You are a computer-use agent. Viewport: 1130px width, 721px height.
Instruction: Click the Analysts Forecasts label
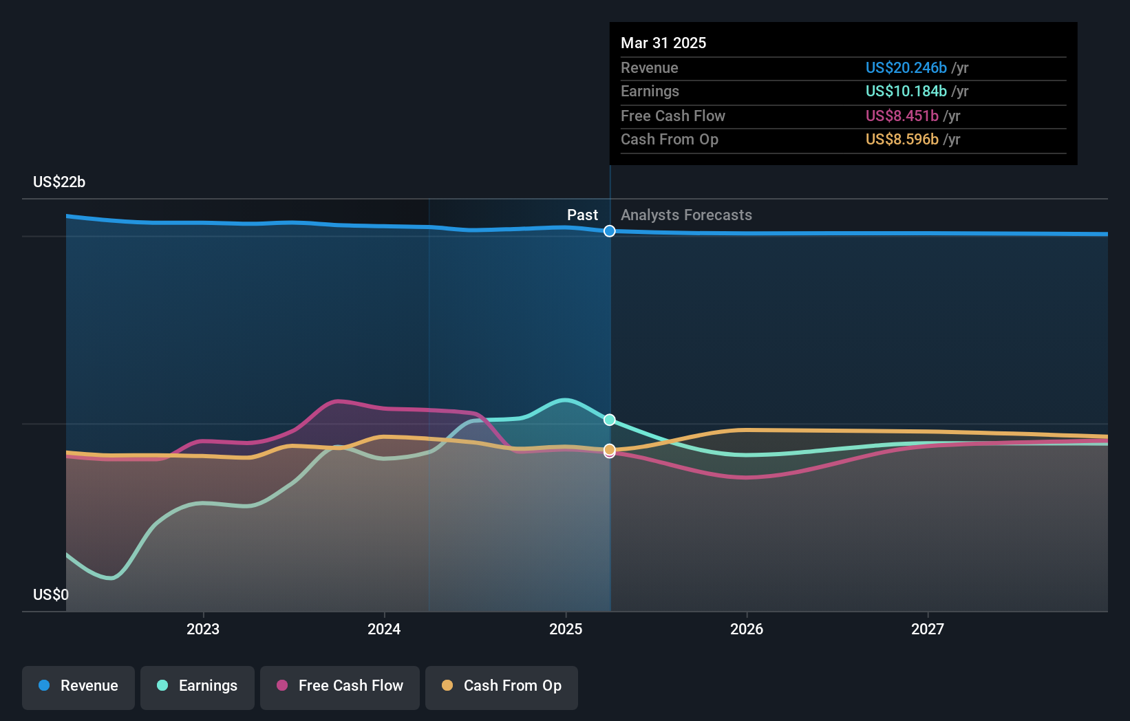686,215
